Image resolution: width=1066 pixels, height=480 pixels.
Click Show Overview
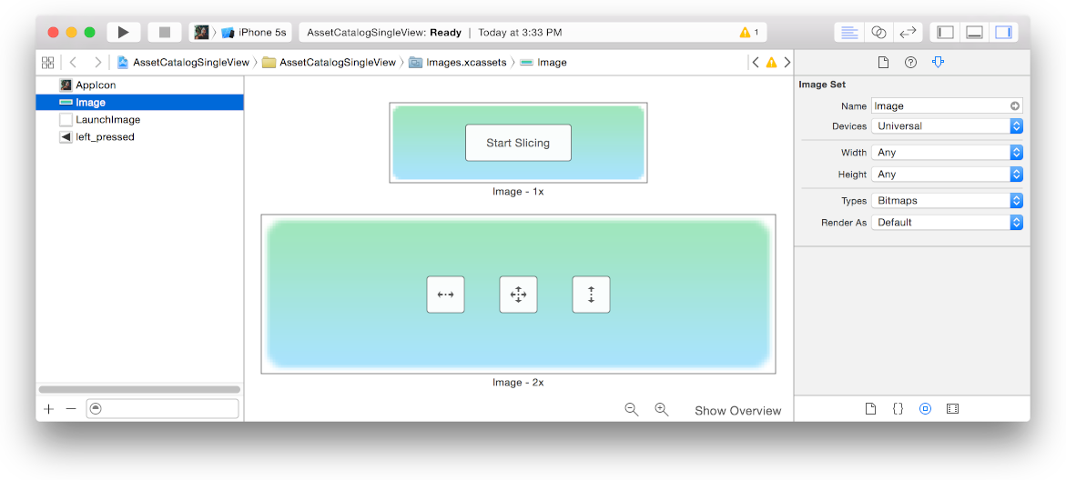pyautogui.click(x=737, y=411)
